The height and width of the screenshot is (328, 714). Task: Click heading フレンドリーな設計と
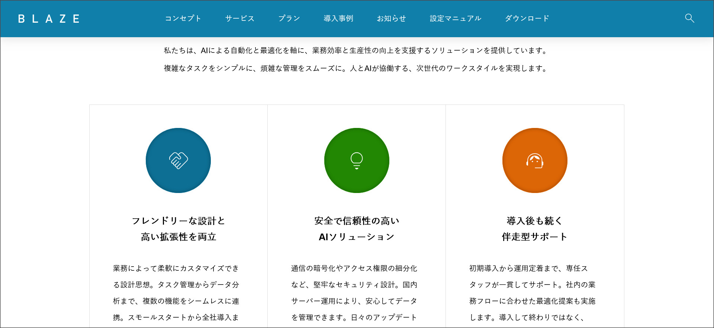click(x=178, y=221)
